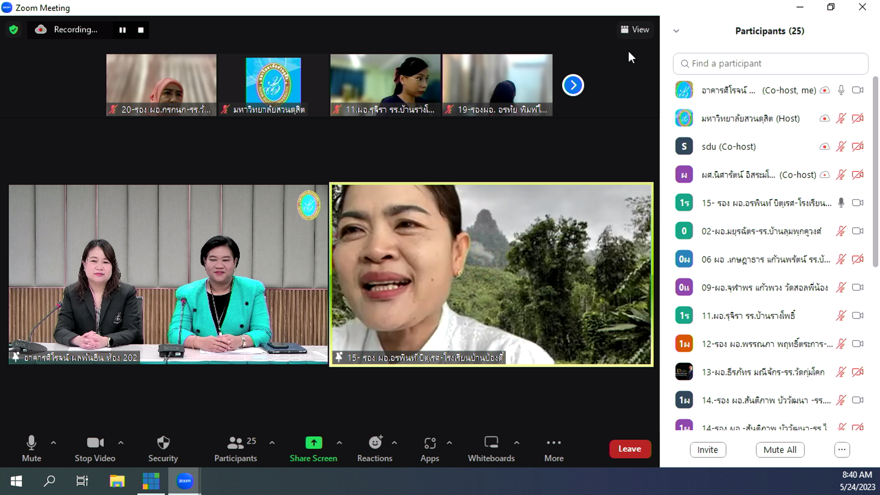This screenshot has height=495, width=880.
Task: Expand share options arrow next to Share Screen
Action: pos(339,443)
